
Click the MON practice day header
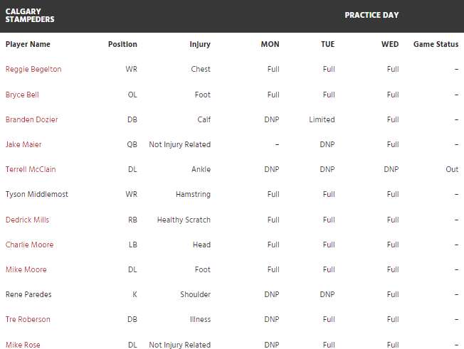(x=270, y=44)
